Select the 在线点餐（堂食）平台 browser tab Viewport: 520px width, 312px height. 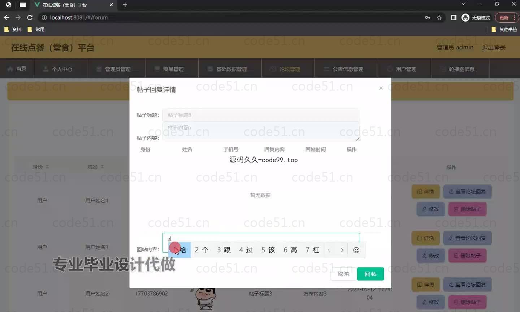(74, 5)
